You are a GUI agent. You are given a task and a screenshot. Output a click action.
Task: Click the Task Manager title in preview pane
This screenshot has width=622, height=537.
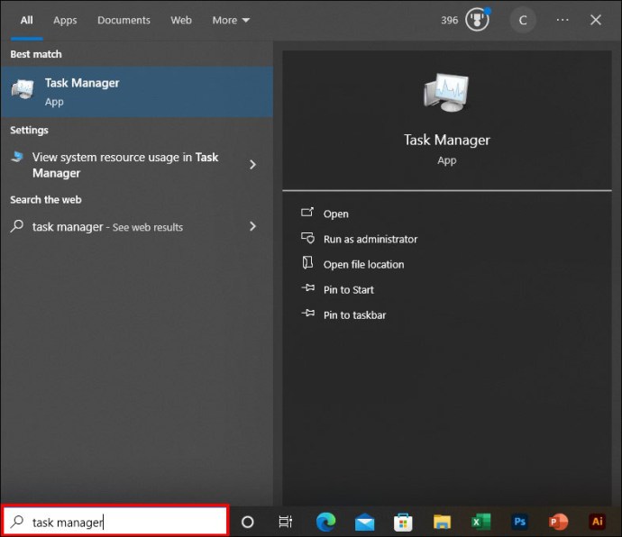[446, 140]
